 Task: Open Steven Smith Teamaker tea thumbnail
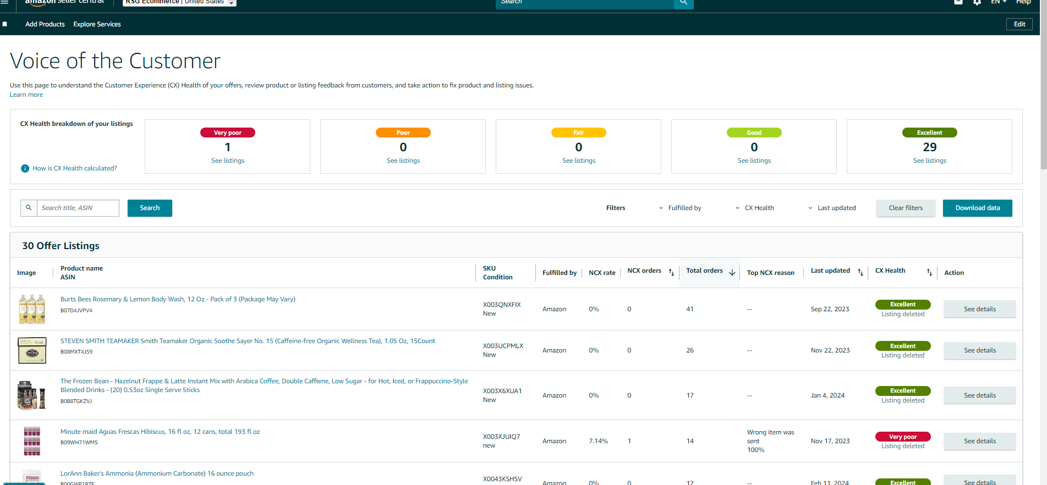tap(32, 350)
